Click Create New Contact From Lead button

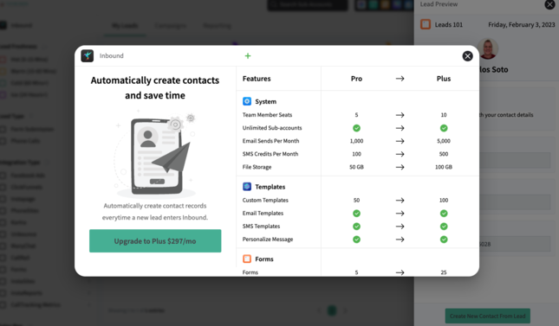coord(487,316)
